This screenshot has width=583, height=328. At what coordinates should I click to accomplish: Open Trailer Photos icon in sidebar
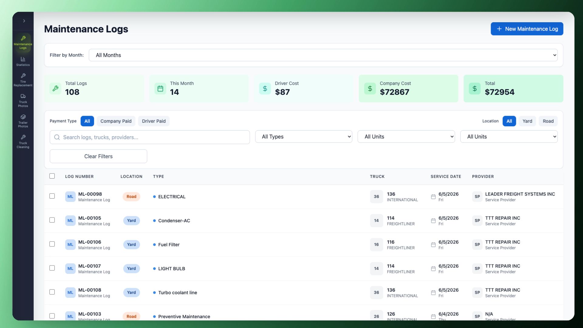23,117
